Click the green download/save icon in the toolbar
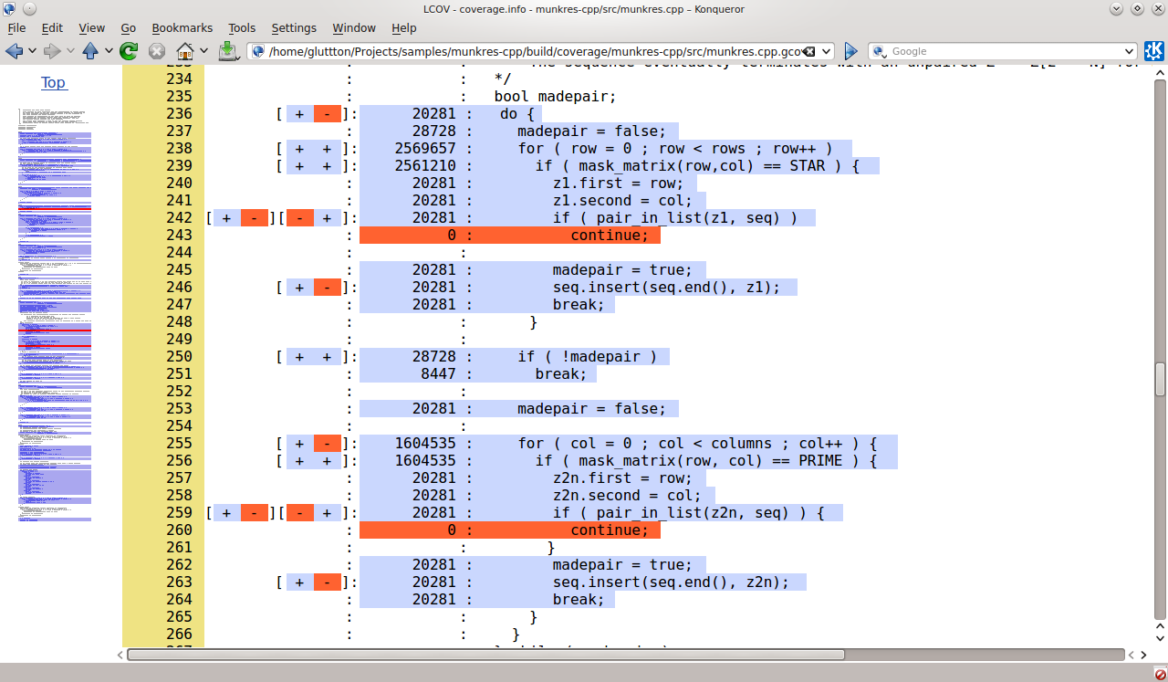Screen dimensions: 1168x682 [228, 51]
